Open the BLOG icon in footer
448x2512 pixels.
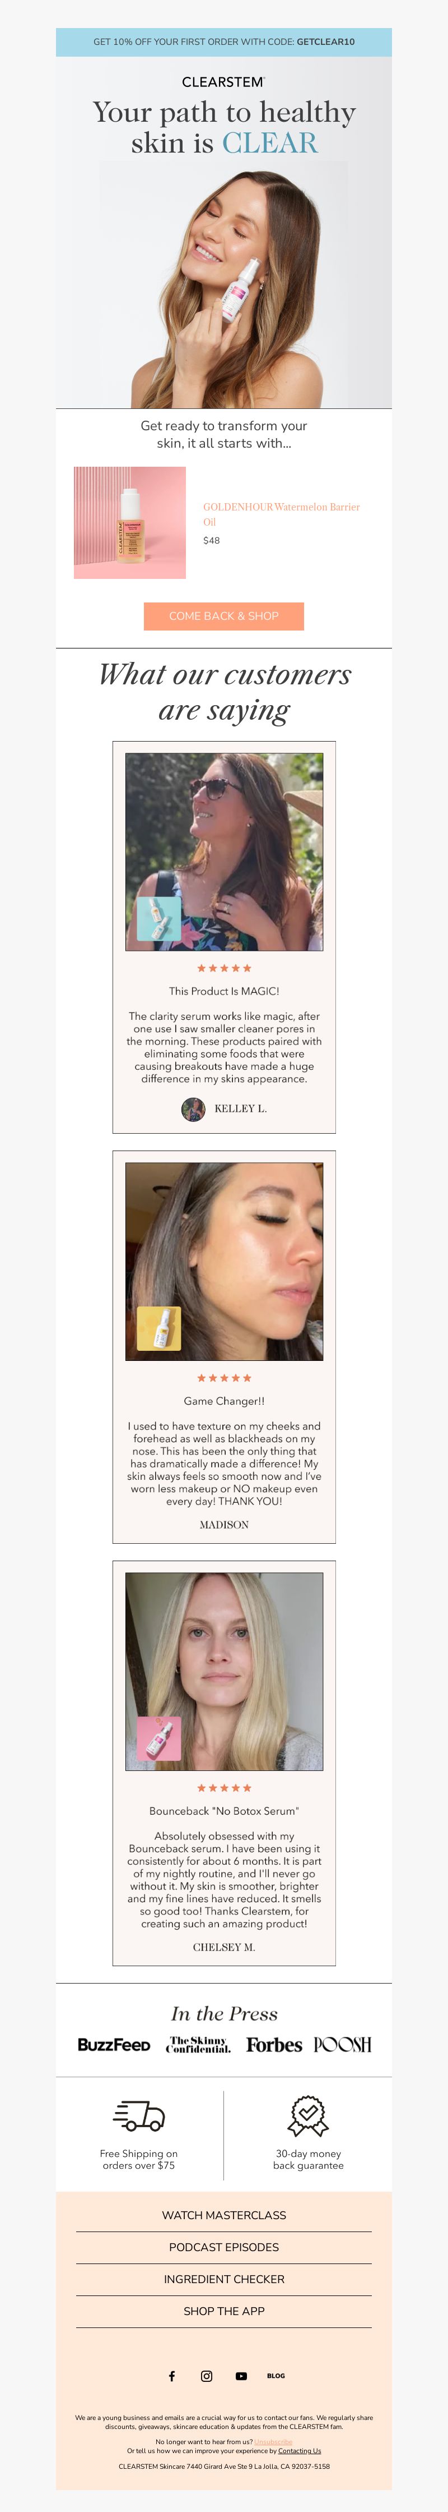coord(277,2376)
